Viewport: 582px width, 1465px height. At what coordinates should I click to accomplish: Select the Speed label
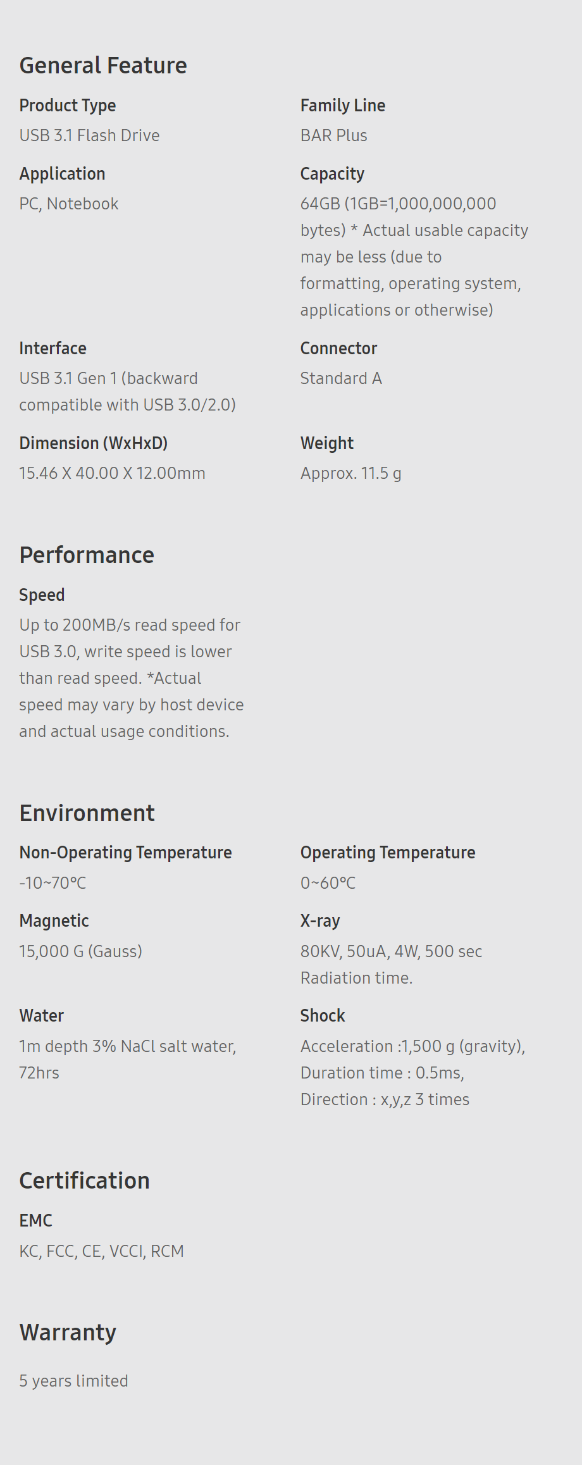(42, 595)
